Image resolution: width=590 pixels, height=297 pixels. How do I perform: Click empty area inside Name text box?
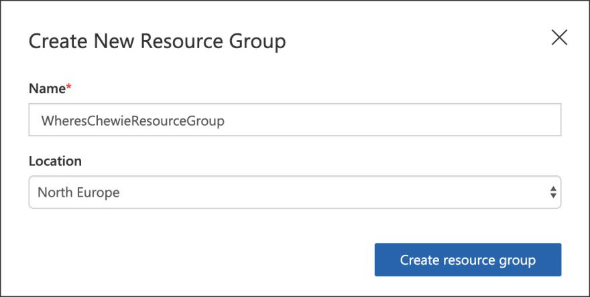[392, 119]
